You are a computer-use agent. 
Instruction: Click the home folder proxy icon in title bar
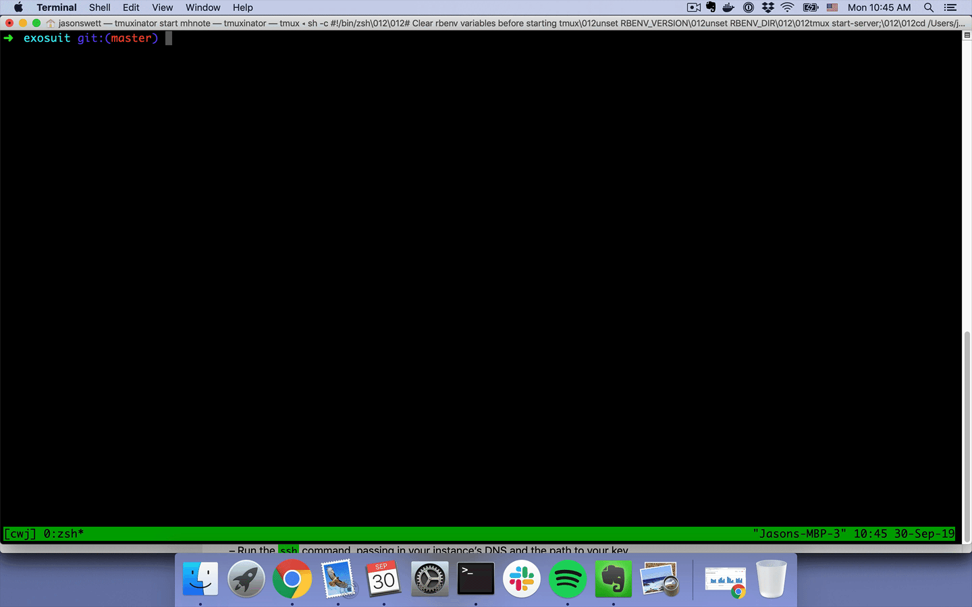click(51, 23)
